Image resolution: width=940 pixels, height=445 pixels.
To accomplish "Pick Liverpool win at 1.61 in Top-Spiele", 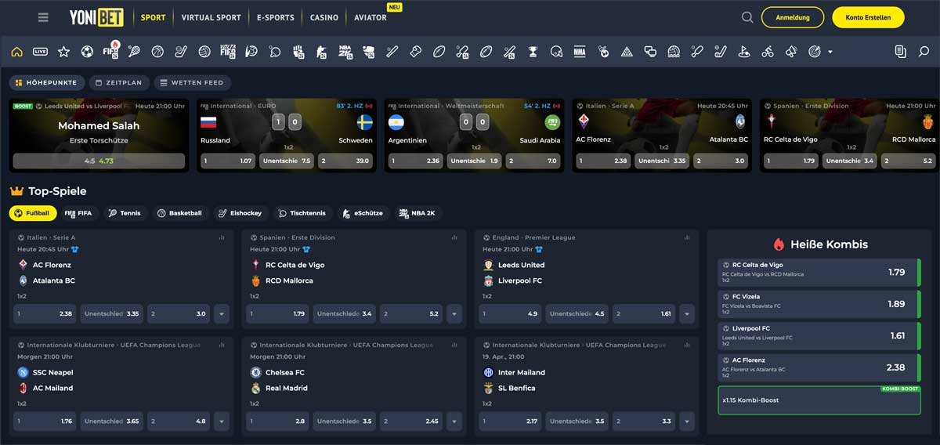I will pos(644,313).
